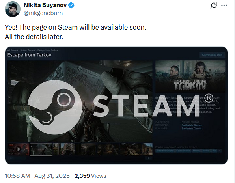Viewport: 235px width, 183px height.
Task: Open the three-dot more options menu
Action: coord(224,6)
